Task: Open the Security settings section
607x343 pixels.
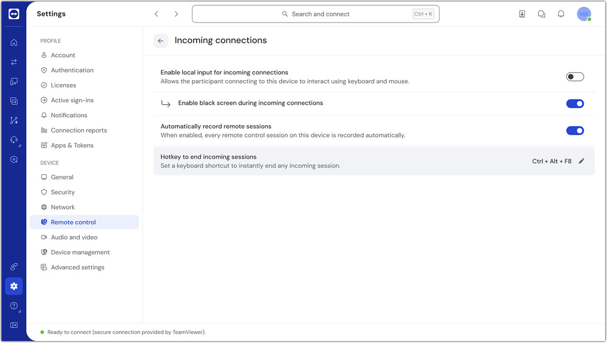Action: pyautogui.click(x=63, y=192)
